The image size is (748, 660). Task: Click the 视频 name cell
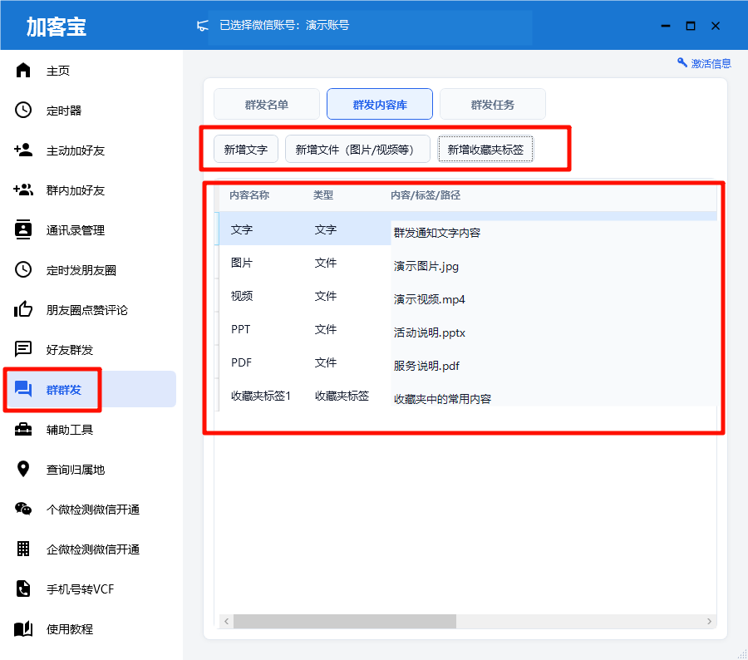pyautogui.click(x=242, y=296)
